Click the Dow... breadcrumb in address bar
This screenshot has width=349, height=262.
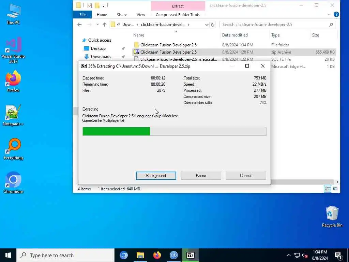[x=128, y=25]
